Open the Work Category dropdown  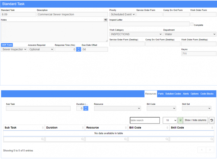click(x=136, y=34)
